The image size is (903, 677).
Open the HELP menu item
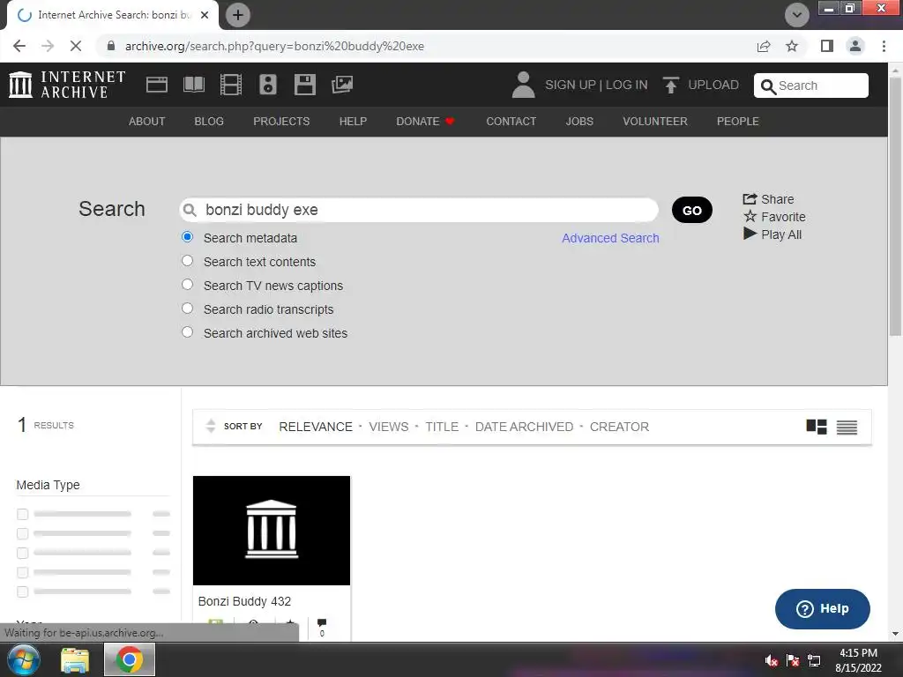pyautogui.click(x=353, y=122)
